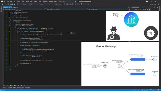Open the File menu

[x=5, y=2]
